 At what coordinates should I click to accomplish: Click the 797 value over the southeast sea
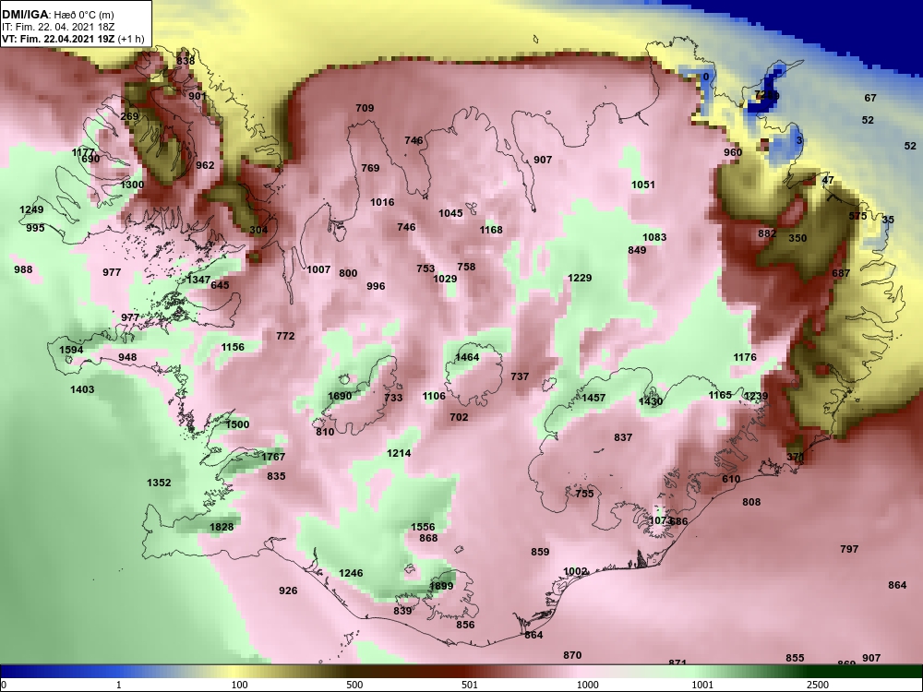[849, 548]
